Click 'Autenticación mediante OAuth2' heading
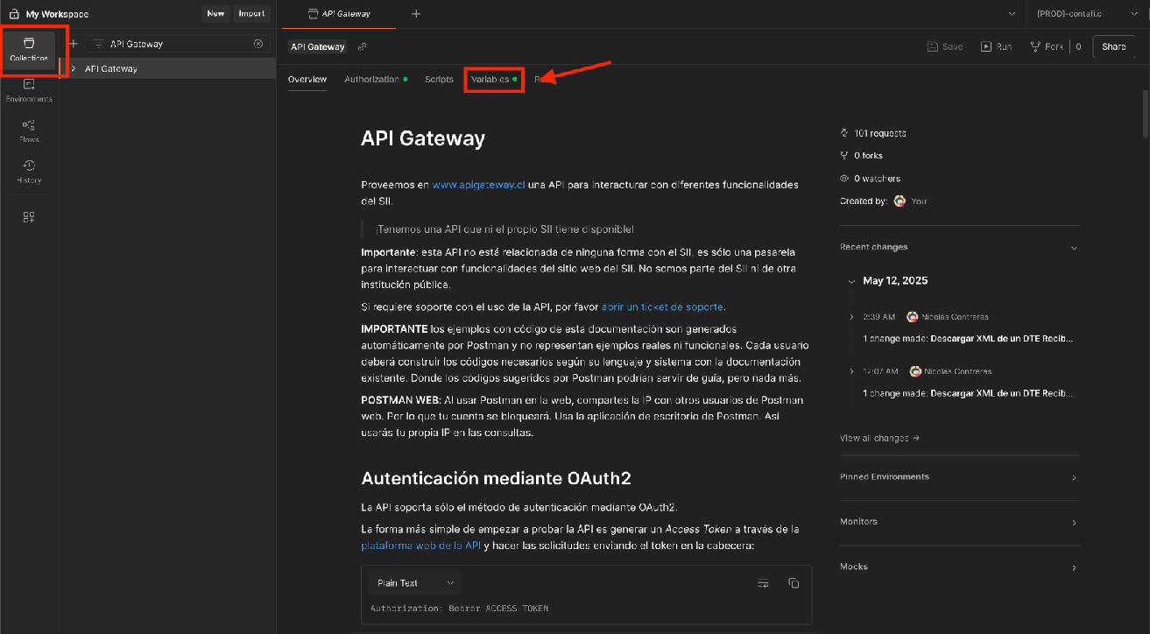Image resolution: width=1150 pixels, height=634 pixels. [496, 478]
